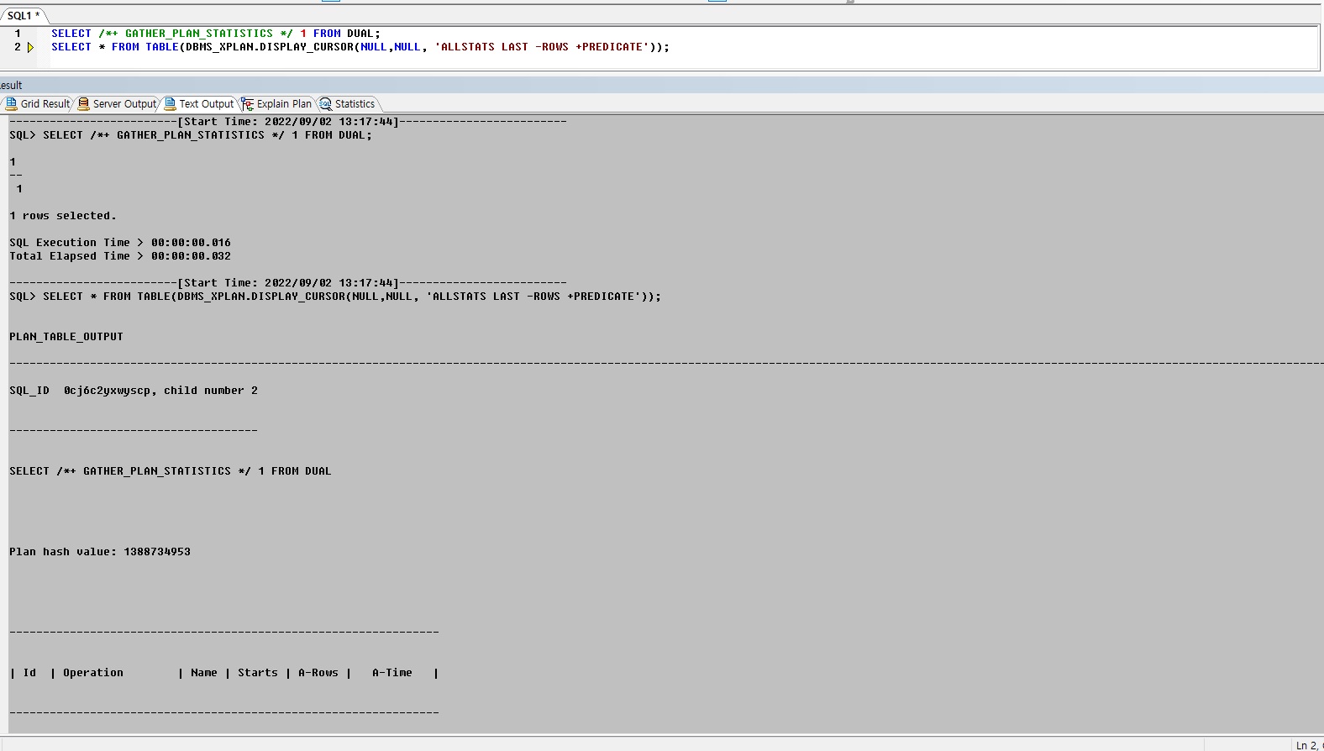Click the SQL Execution Time line
1324x751 pixels.
(119, 243)
